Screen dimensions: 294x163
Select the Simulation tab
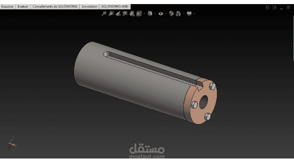coord(89,7)
